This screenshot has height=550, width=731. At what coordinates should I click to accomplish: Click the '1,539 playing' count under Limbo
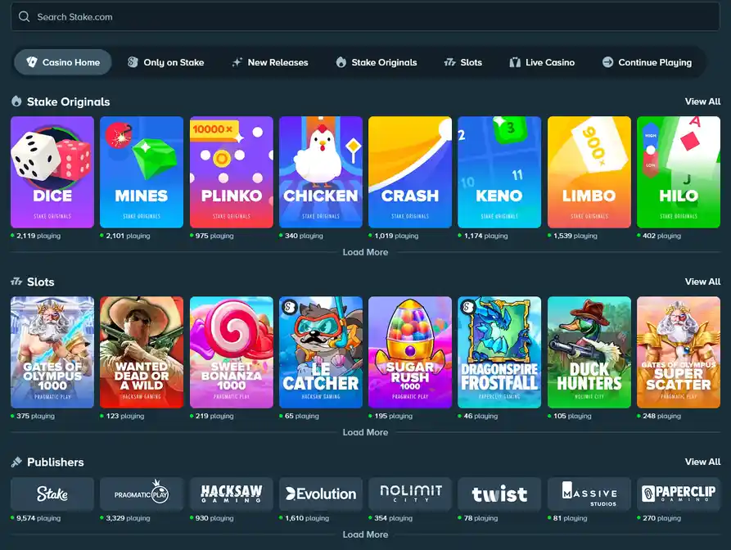pos(575,236)
